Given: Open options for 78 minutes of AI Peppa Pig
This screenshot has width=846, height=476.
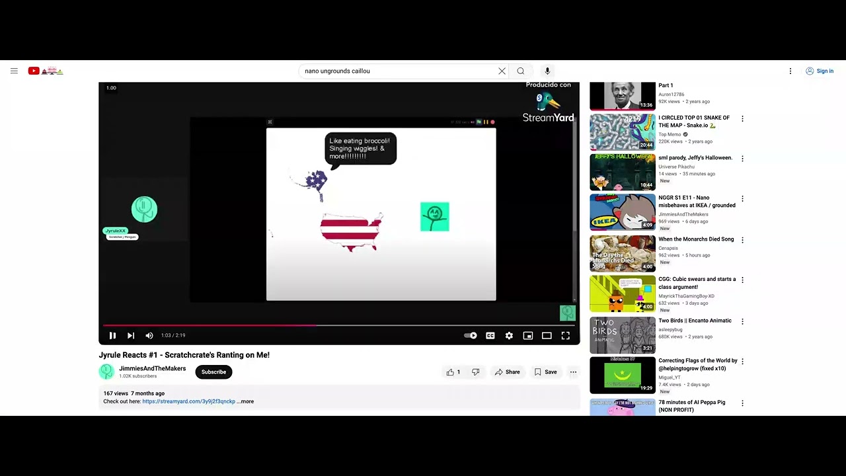Looking at the screenshot, I should [x=742, y=403].
